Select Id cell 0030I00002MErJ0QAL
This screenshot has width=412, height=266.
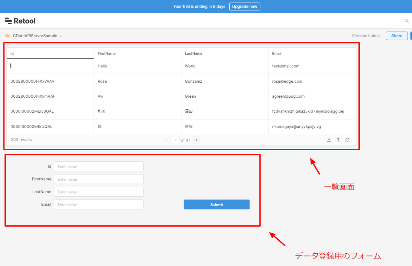pyautogui.click(x=50, y=111)
